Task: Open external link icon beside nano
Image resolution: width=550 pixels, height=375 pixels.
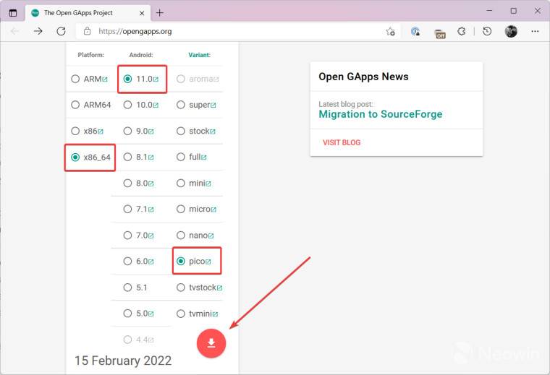Action: pos(211,236)
